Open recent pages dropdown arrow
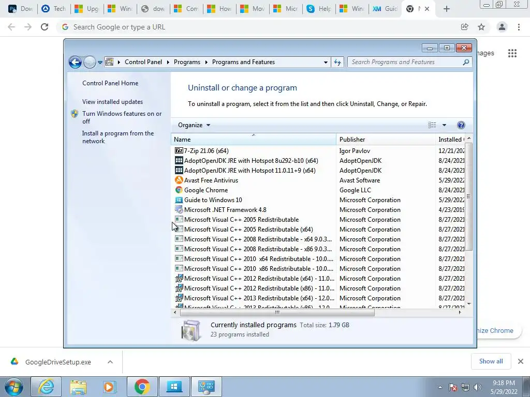 point(100,62)
